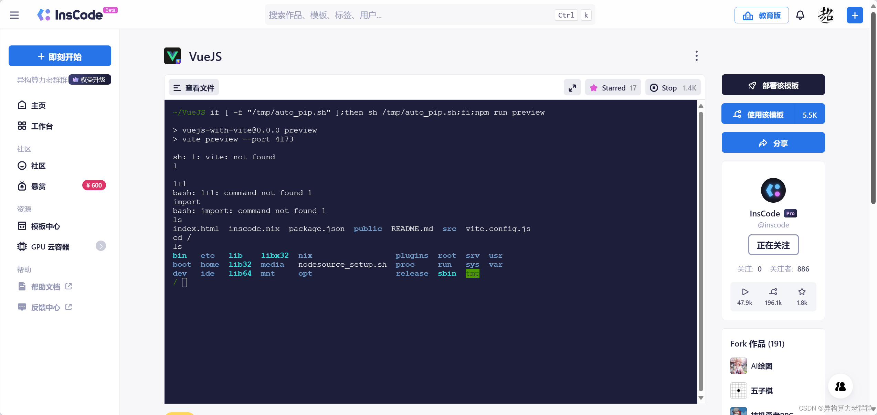Click the 部署该模板 deploy button
Screen dimensions: 877x415
click(773, 85)
